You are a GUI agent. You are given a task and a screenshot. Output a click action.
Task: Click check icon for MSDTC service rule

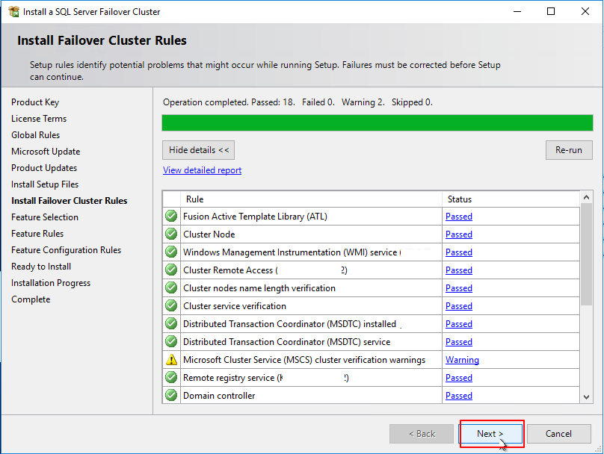click(x=171, y=342)
